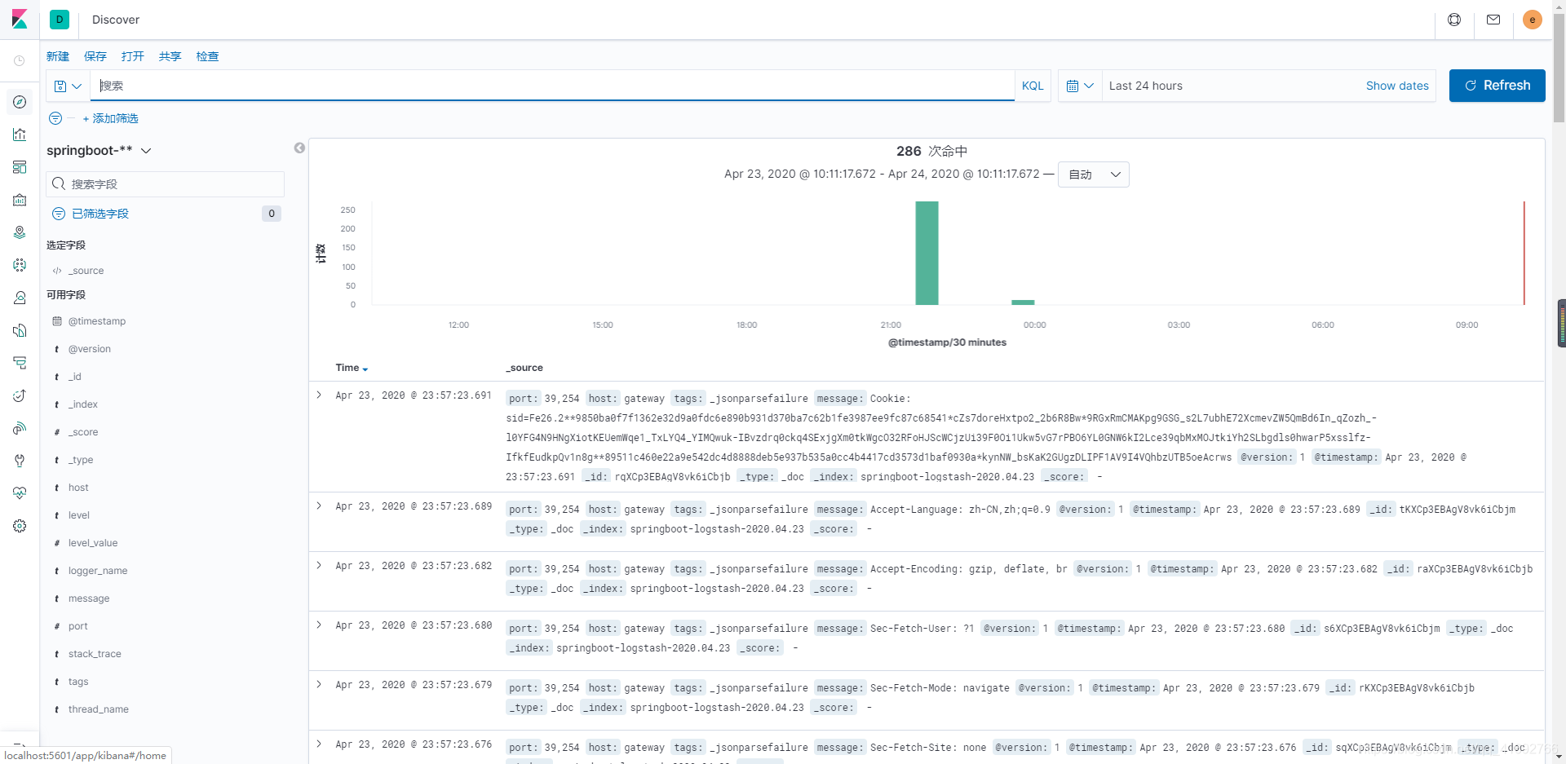Viewport: 1566px width, 764px height.
Task: Select the host field in list
Action: [78, 488]
